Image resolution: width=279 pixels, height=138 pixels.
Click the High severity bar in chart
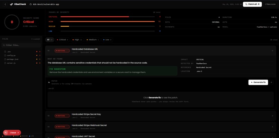pos(107,21)
